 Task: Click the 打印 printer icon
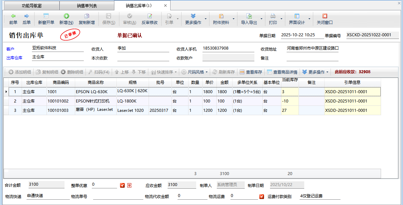coord(273,16)
